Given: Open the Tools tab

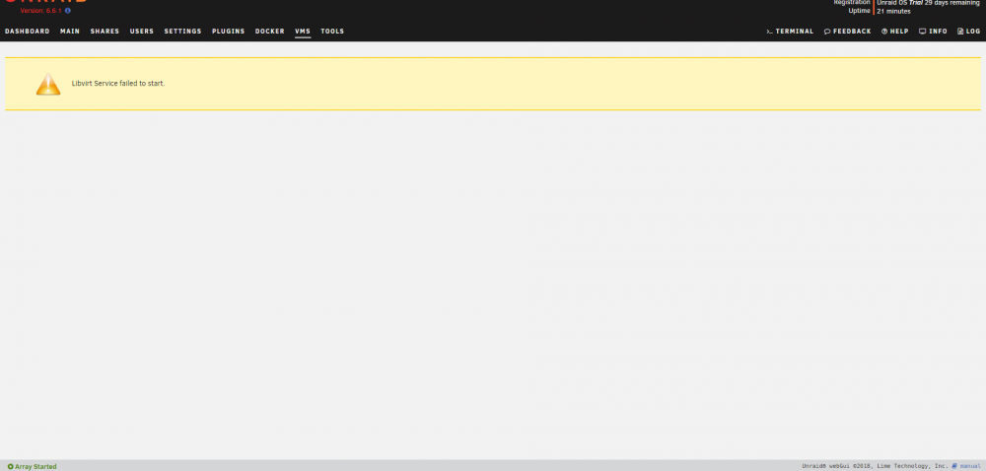Looking at the screenshot, I should [x=332, y=32].
